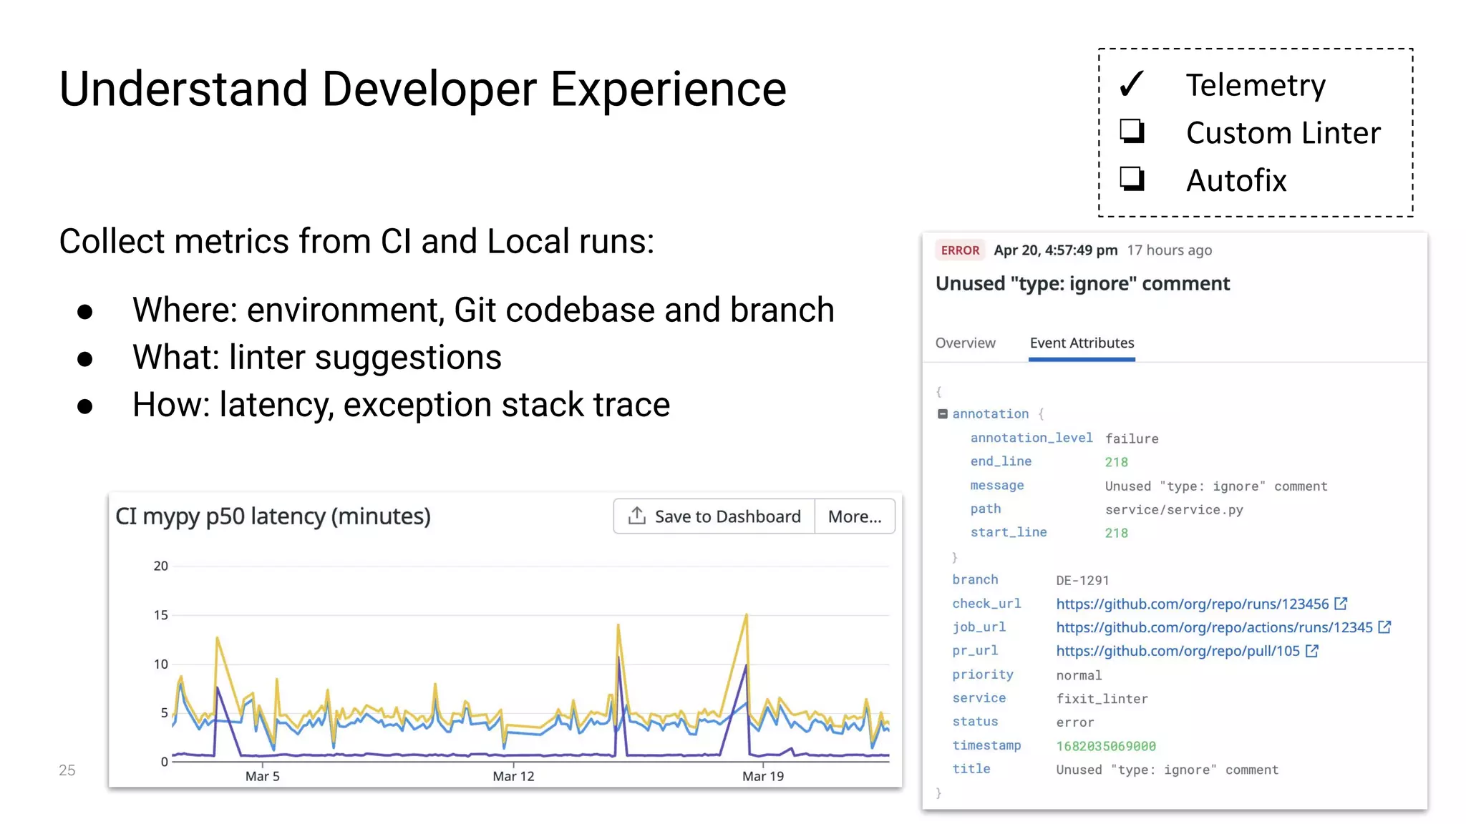Image resolution: width=1466 pixels, height=824 pixels.
Task: Open the pr_url pull/105 link
Action: click(x=1178, y=651)
